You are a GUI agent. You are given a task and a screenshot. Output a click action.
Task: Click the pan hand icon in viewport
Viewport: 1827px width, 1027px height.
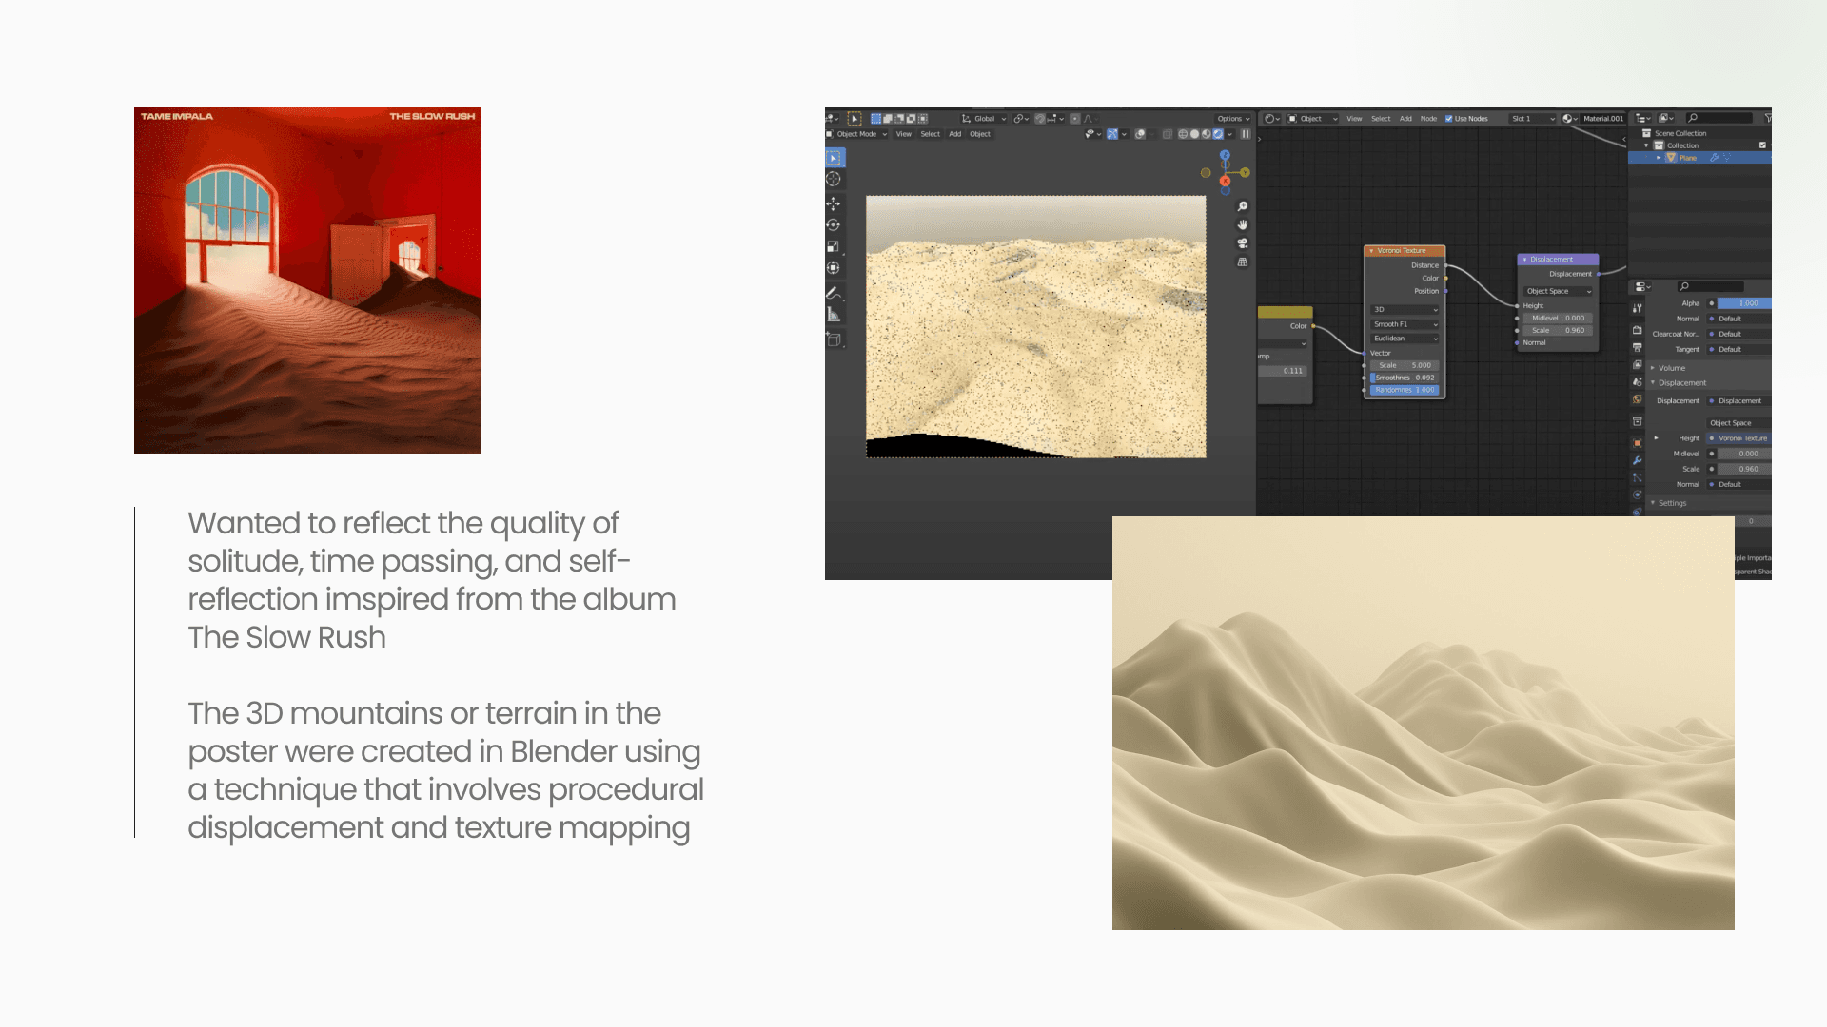1243,225
